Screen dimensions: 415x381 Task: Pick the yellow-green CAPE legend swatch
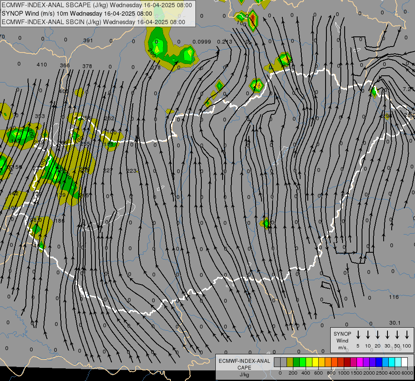(309, 362)
